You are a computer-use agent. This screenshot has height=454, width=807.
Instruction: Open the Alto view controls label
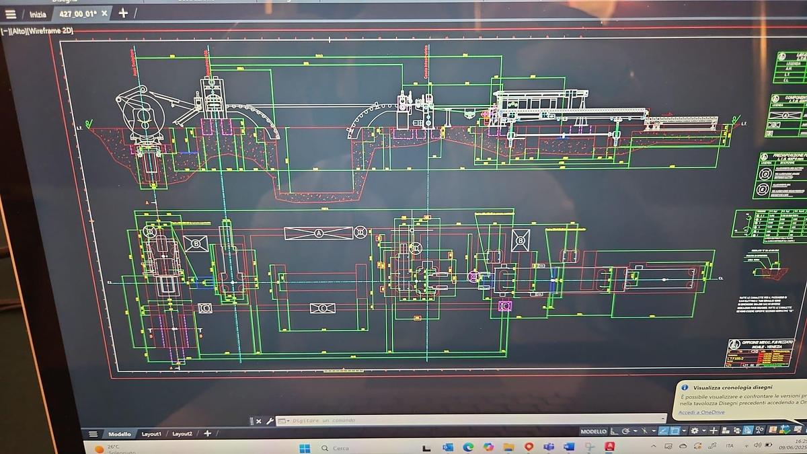20,30
